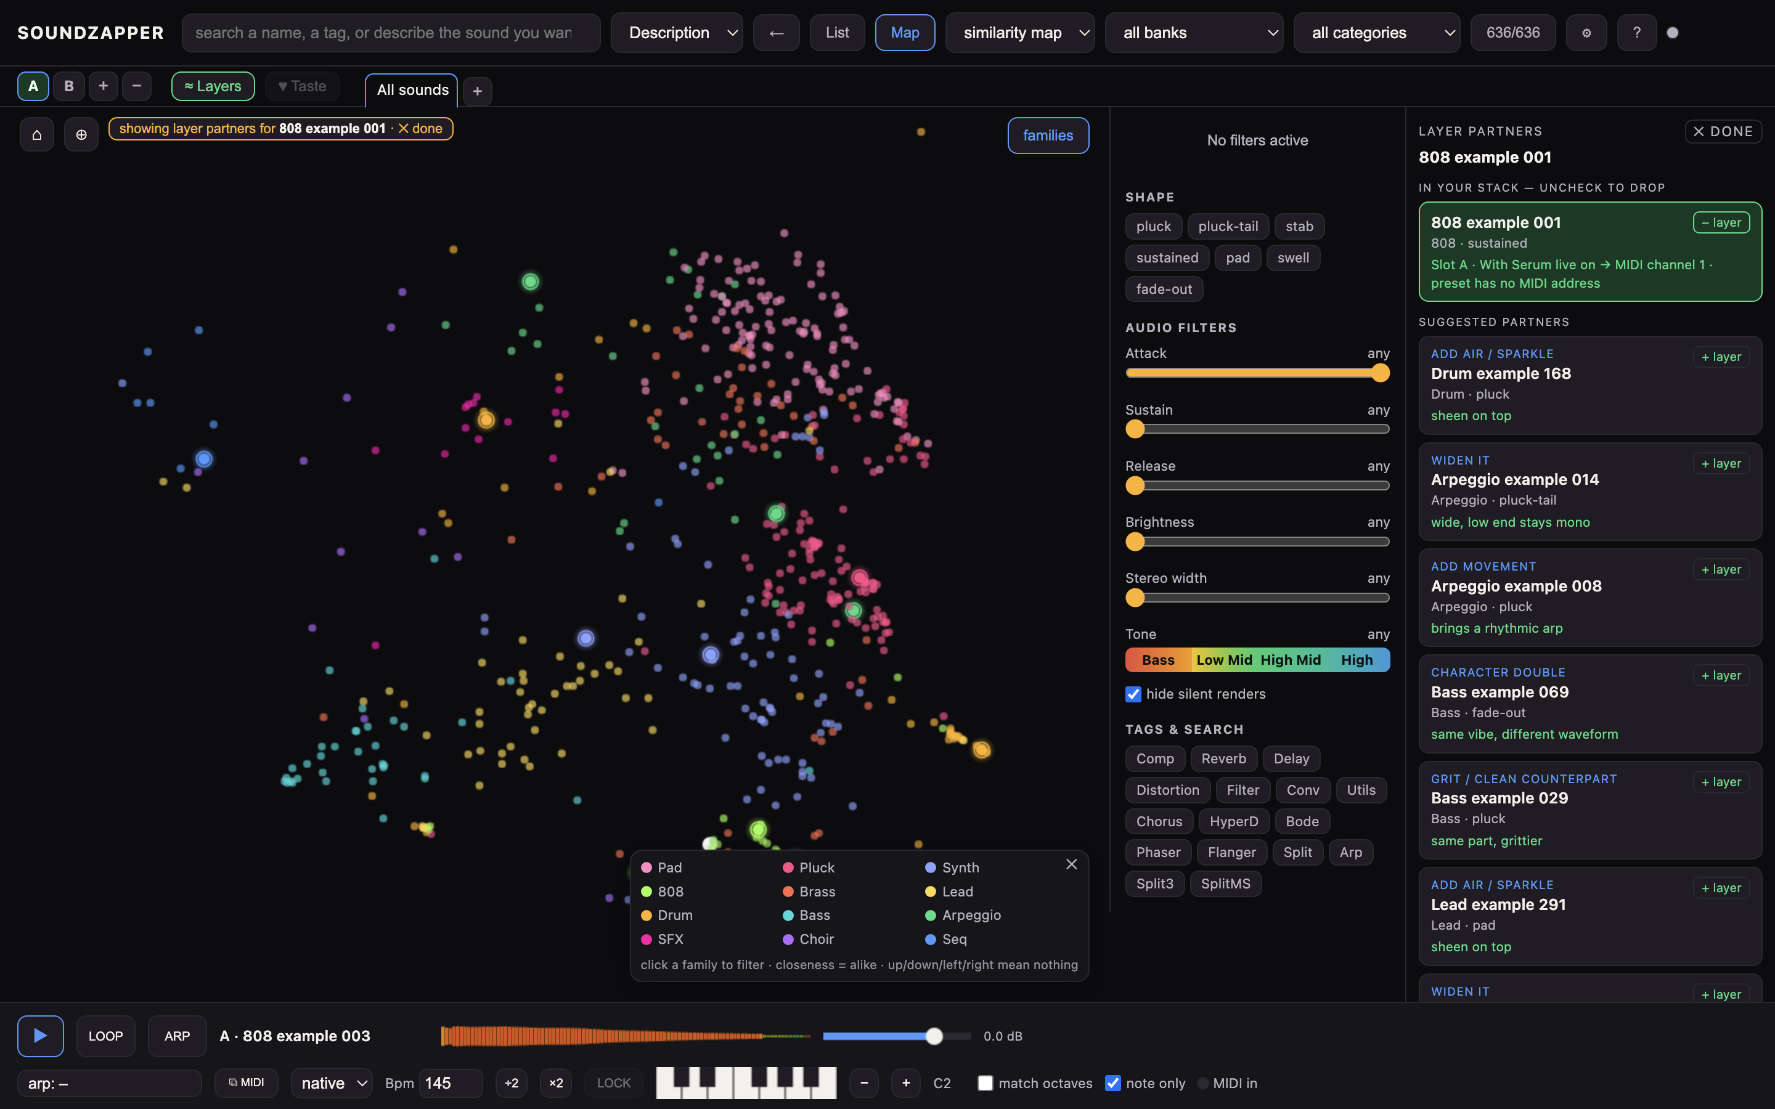Click the plus button next to slot B
1775x1109 pixels.
coord(104,86)
